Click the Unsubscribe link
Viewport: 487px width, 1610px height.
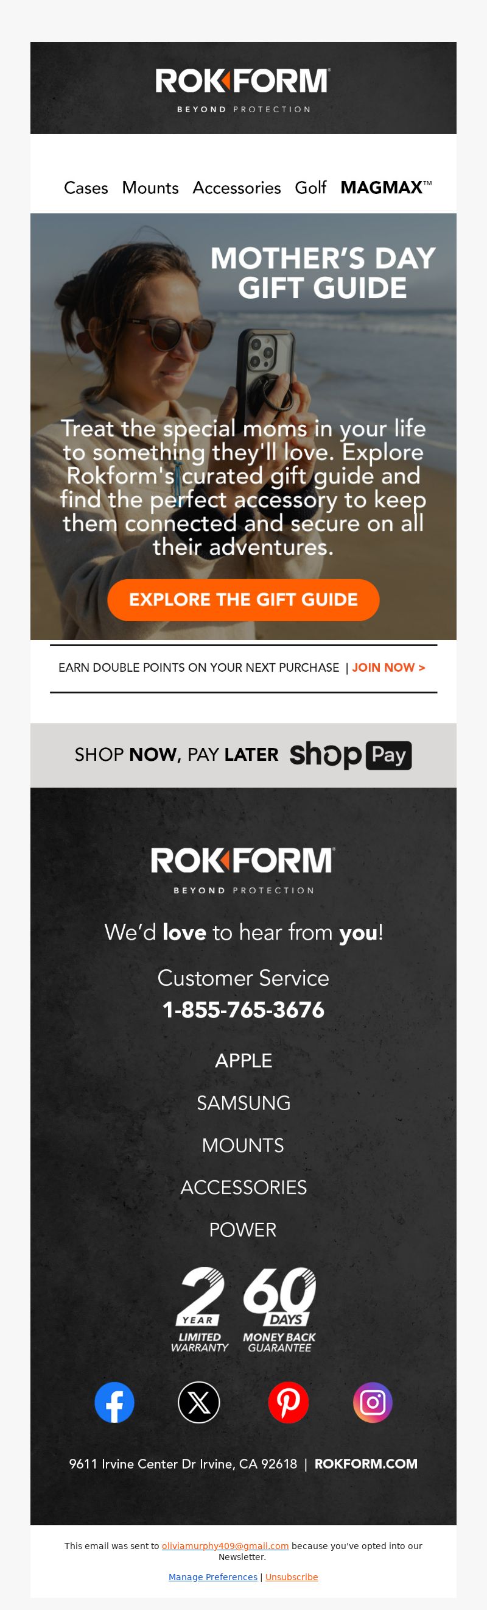pos(292,1577)
